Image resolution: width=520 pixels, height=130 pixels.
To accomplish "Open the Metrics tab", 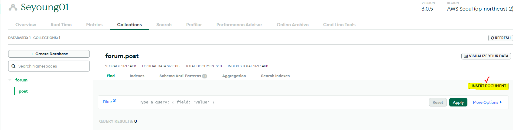I will (94, 25).
